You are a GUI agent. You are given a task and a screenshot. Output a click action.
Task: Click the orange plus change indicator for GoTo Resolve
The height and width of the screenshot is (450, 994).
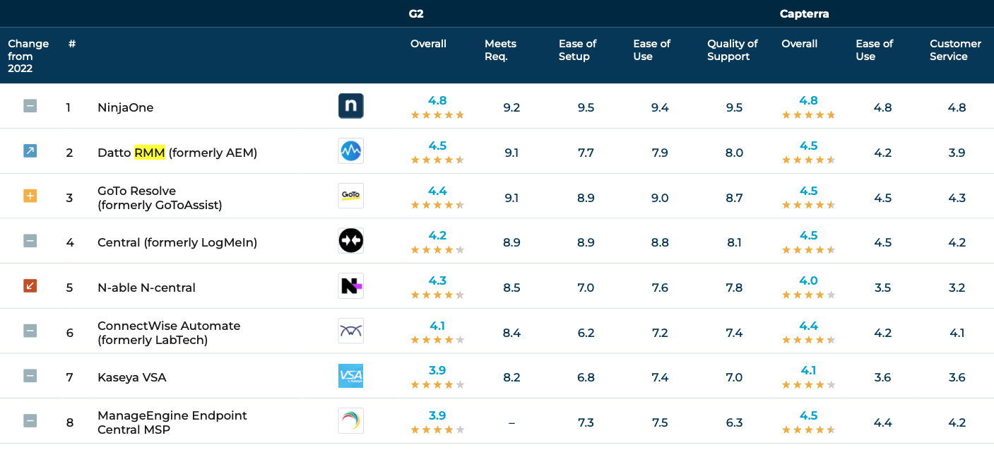coord(29,196)
